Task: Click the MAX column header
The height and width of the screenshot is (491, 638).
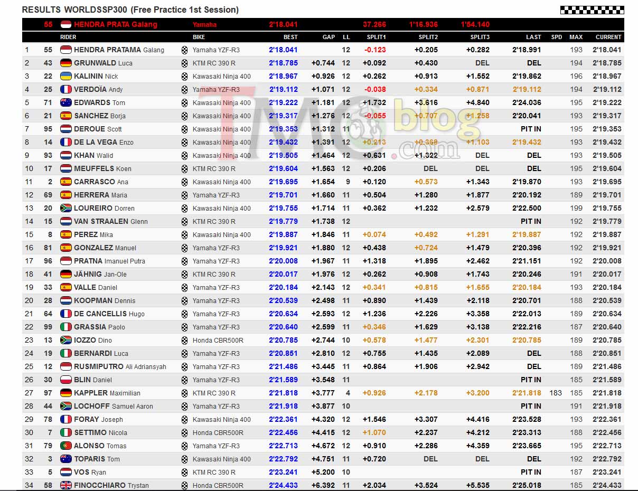Action: [x=576, y=37]
